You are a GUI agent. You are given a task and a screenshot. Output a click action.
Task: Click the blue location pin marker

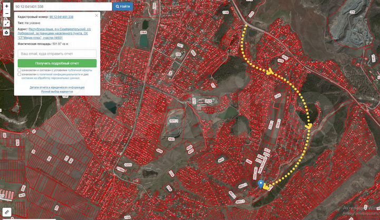pyautogui.click(x=261, y=184)
